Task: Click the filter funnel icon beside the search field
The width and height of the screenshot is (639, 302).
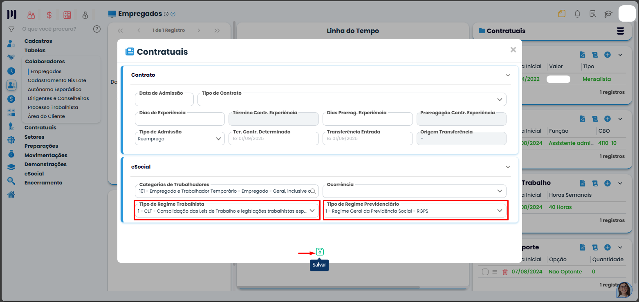Action: [11, 29]
